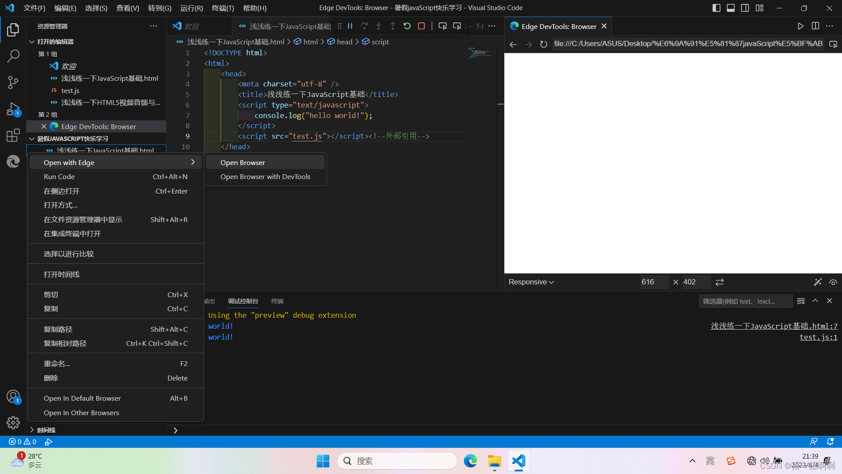Open the Responsive device dropdown
Viewport: 842px width, 474px height.
click(531, 282)
